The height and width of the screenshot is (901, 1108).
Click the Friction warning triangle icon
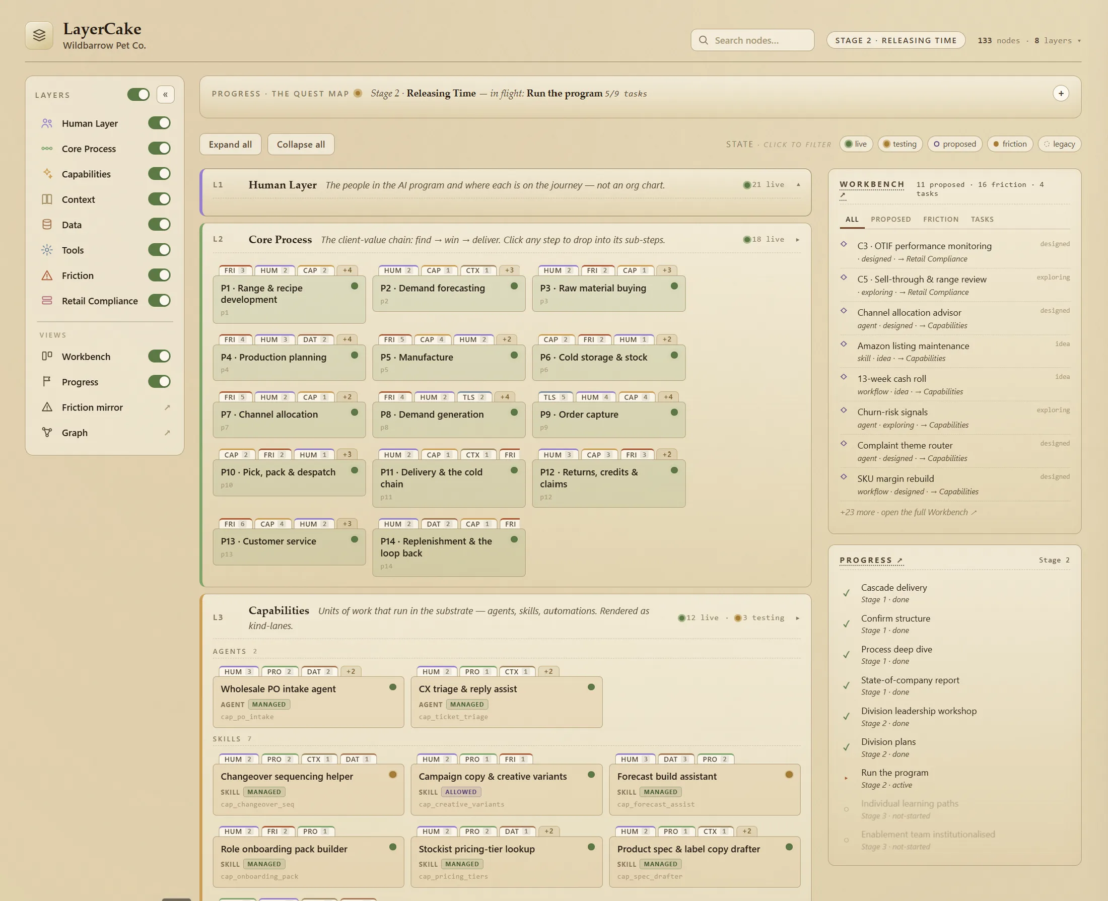(47, 275)
